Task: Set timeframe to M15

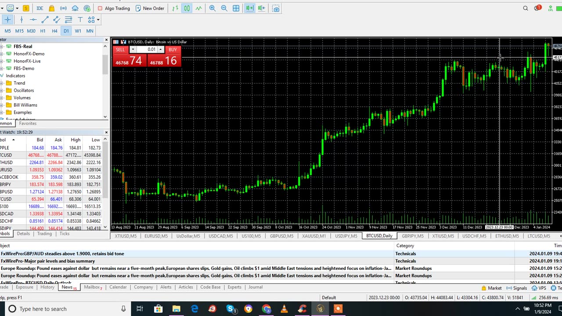Action: tap(19, 31)
